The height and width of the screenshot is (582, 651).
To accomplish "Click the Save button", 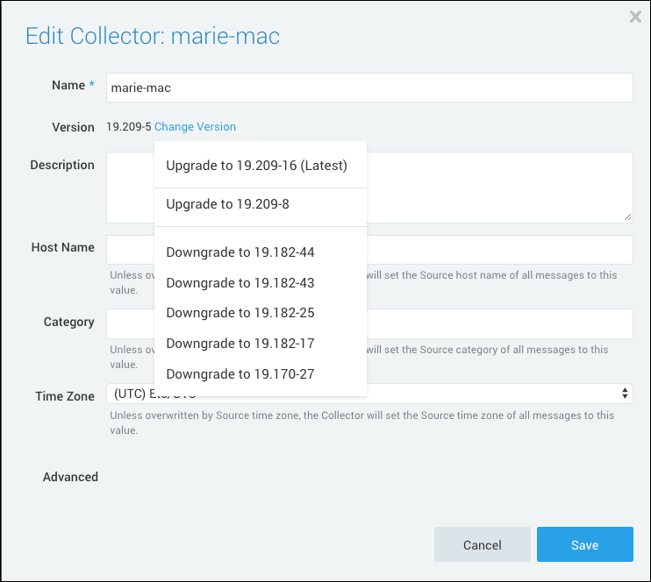I will 584,544.
